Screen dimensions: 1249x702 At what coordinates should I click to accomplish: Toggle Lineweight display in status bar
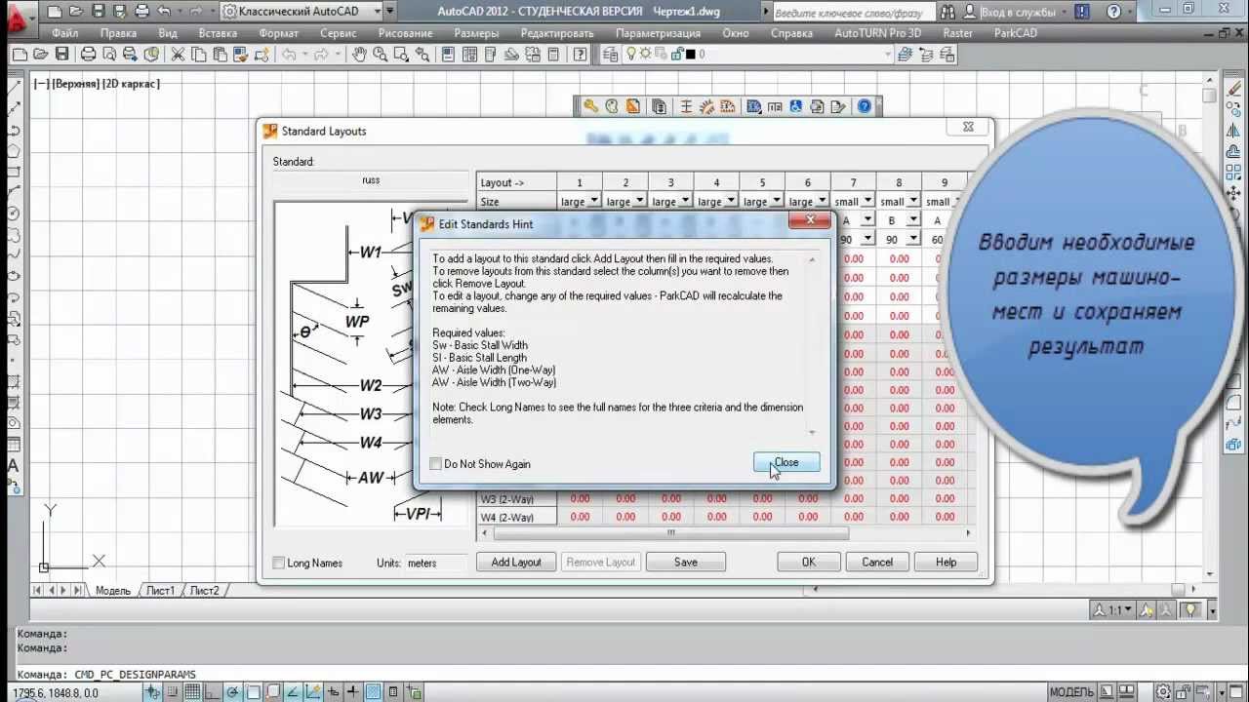pos(352,692)
